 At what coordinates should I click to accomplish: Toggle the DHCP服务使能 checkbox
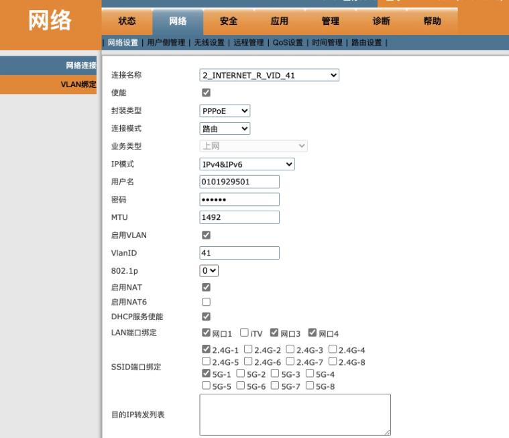coord(206,317)
